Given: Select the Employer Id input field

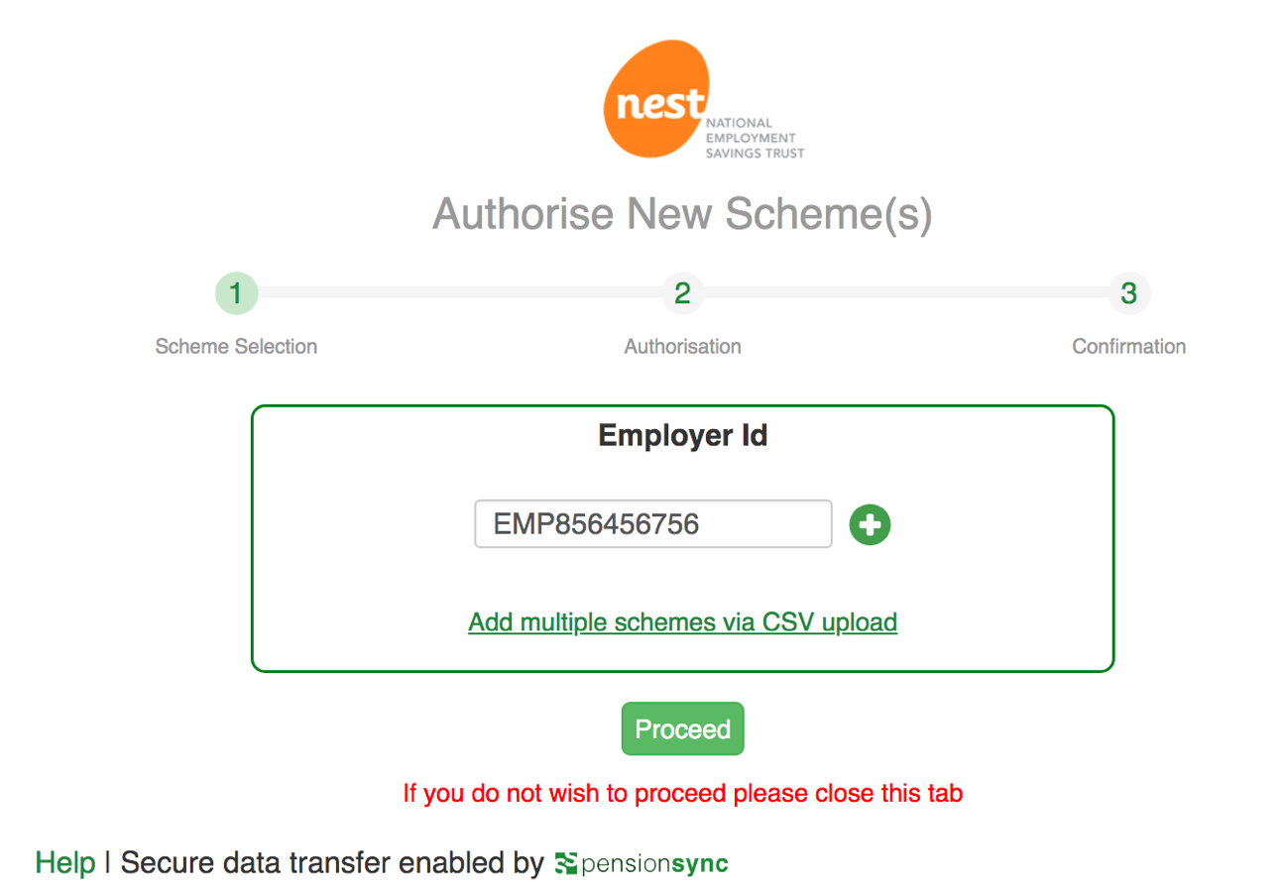Looking at the screenshot, I should (x=652, y=524).
